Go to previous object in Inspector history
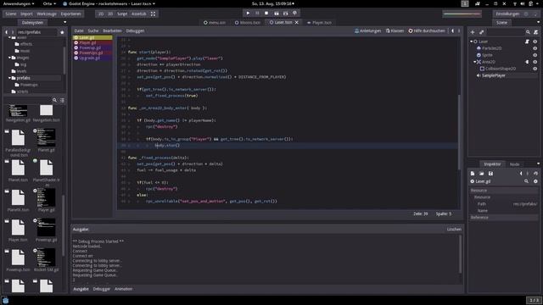This screenshot has width=543, height=305. (520, 174)
